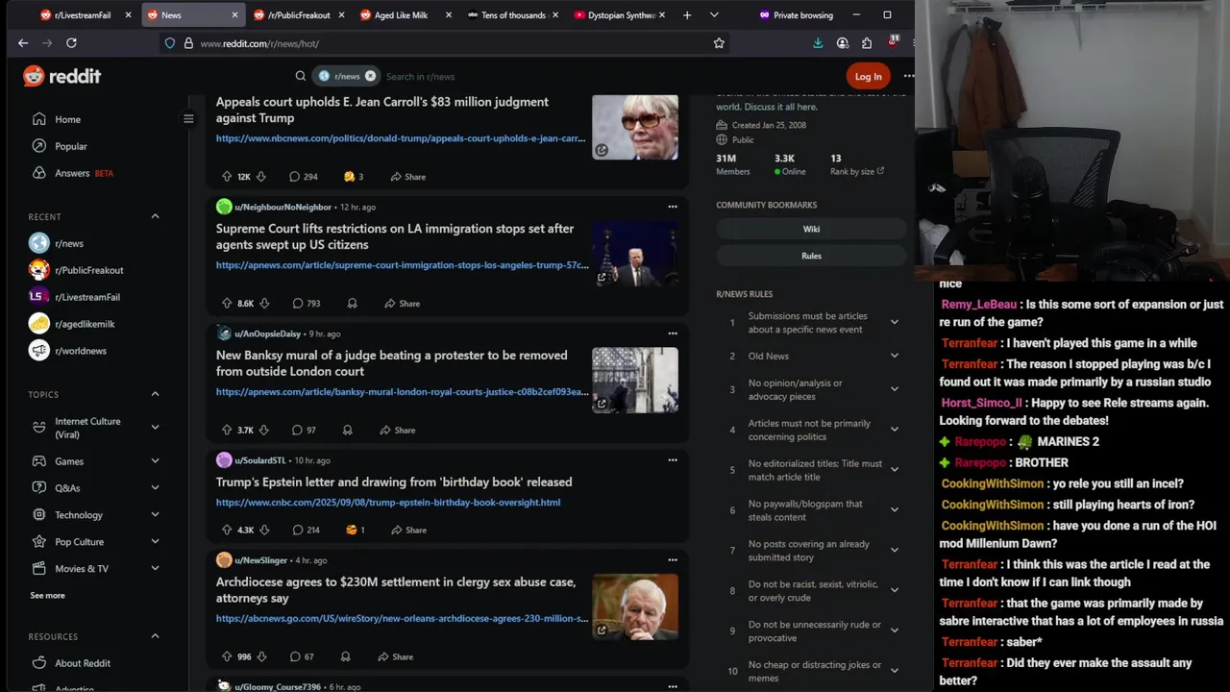This screenshot has width=1230, height=692.
Task: Remove r/news filter from search box
Action: (x=370, y=76)
